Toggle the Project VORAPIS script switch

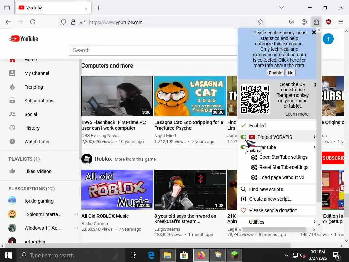pos(243,137)
